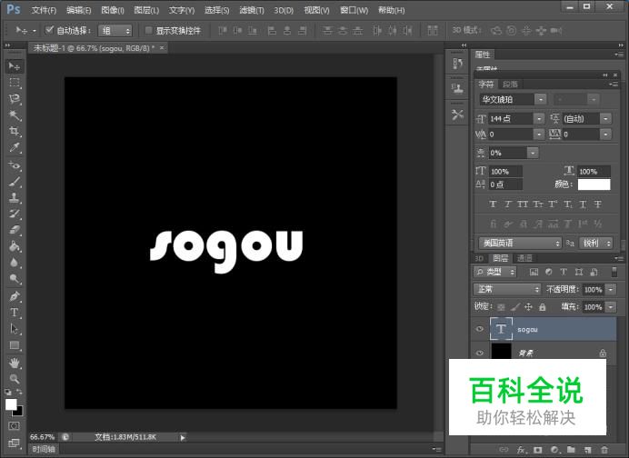Add a layer style with fx icon

click(x=521, y=450)
